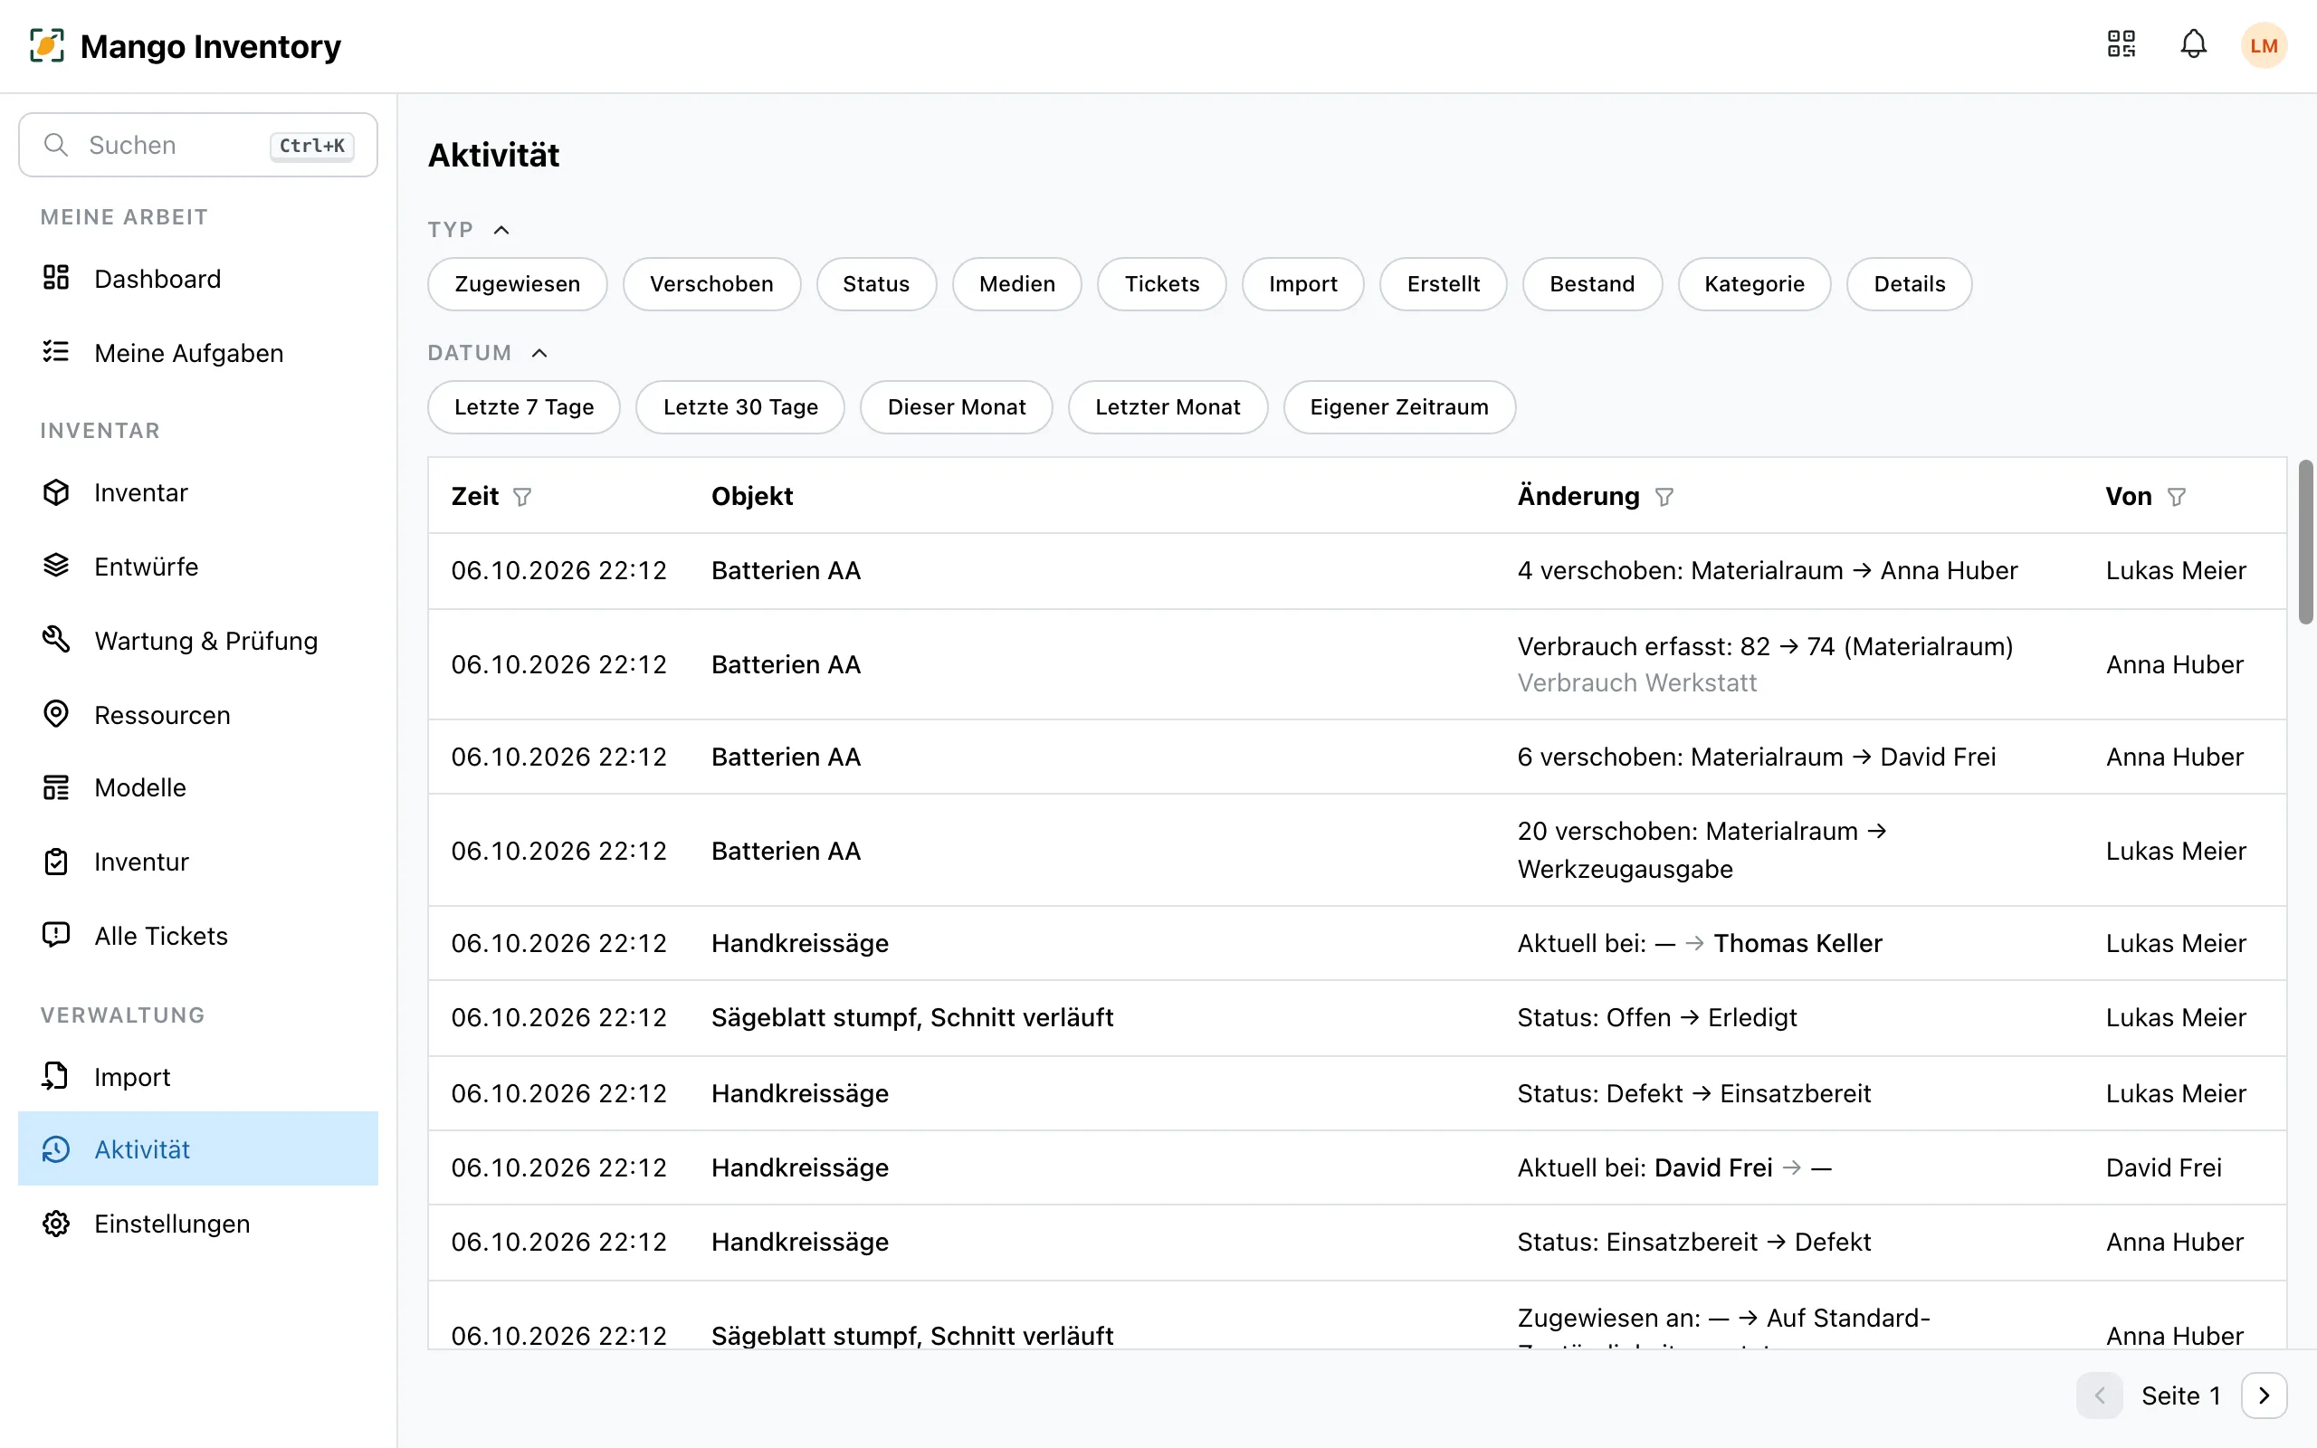Select Letzter Monat date range
Image resolution: width=2317 pixels, height=1448 pixels.
1168,407
